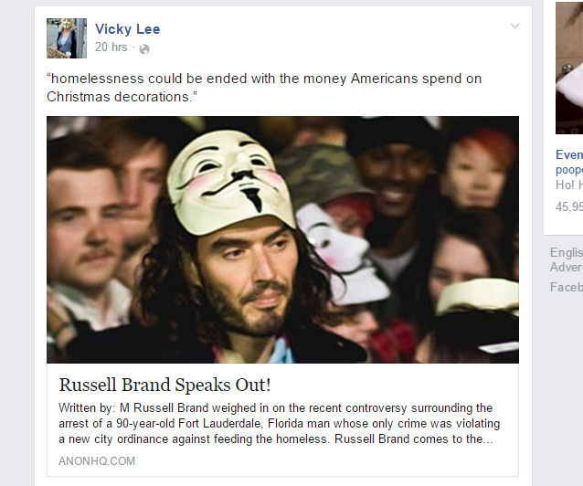Visit Vicky Lee's profile name link
The height and width of the screenshot is (486, 583).
pyautogui.click(x=128, y=29)
